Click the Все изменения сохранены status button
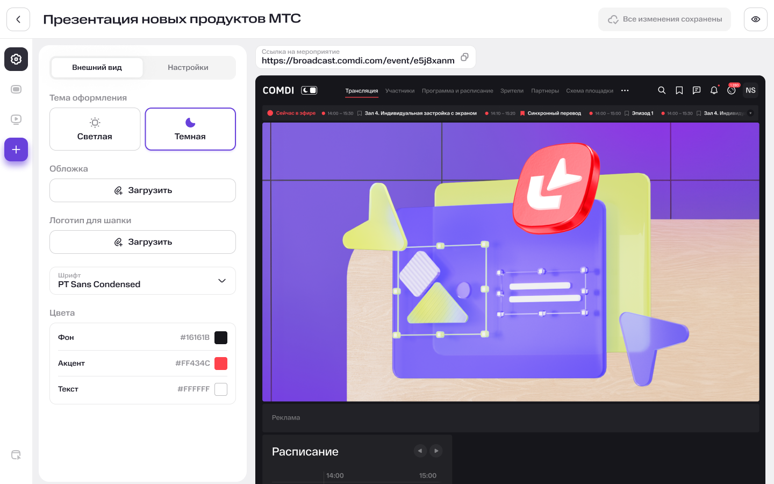The image size is (774, 484). click(665, 19)
